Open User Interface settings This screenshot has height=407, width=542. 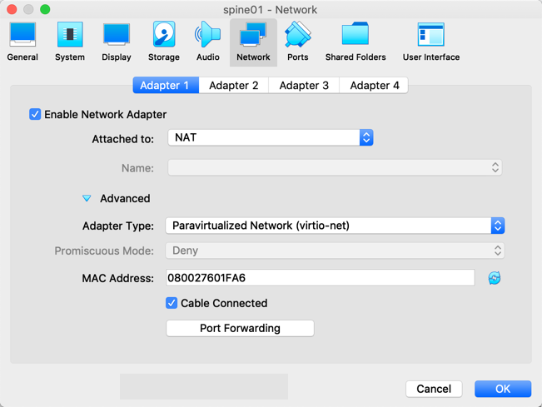(x=430, y=42)
